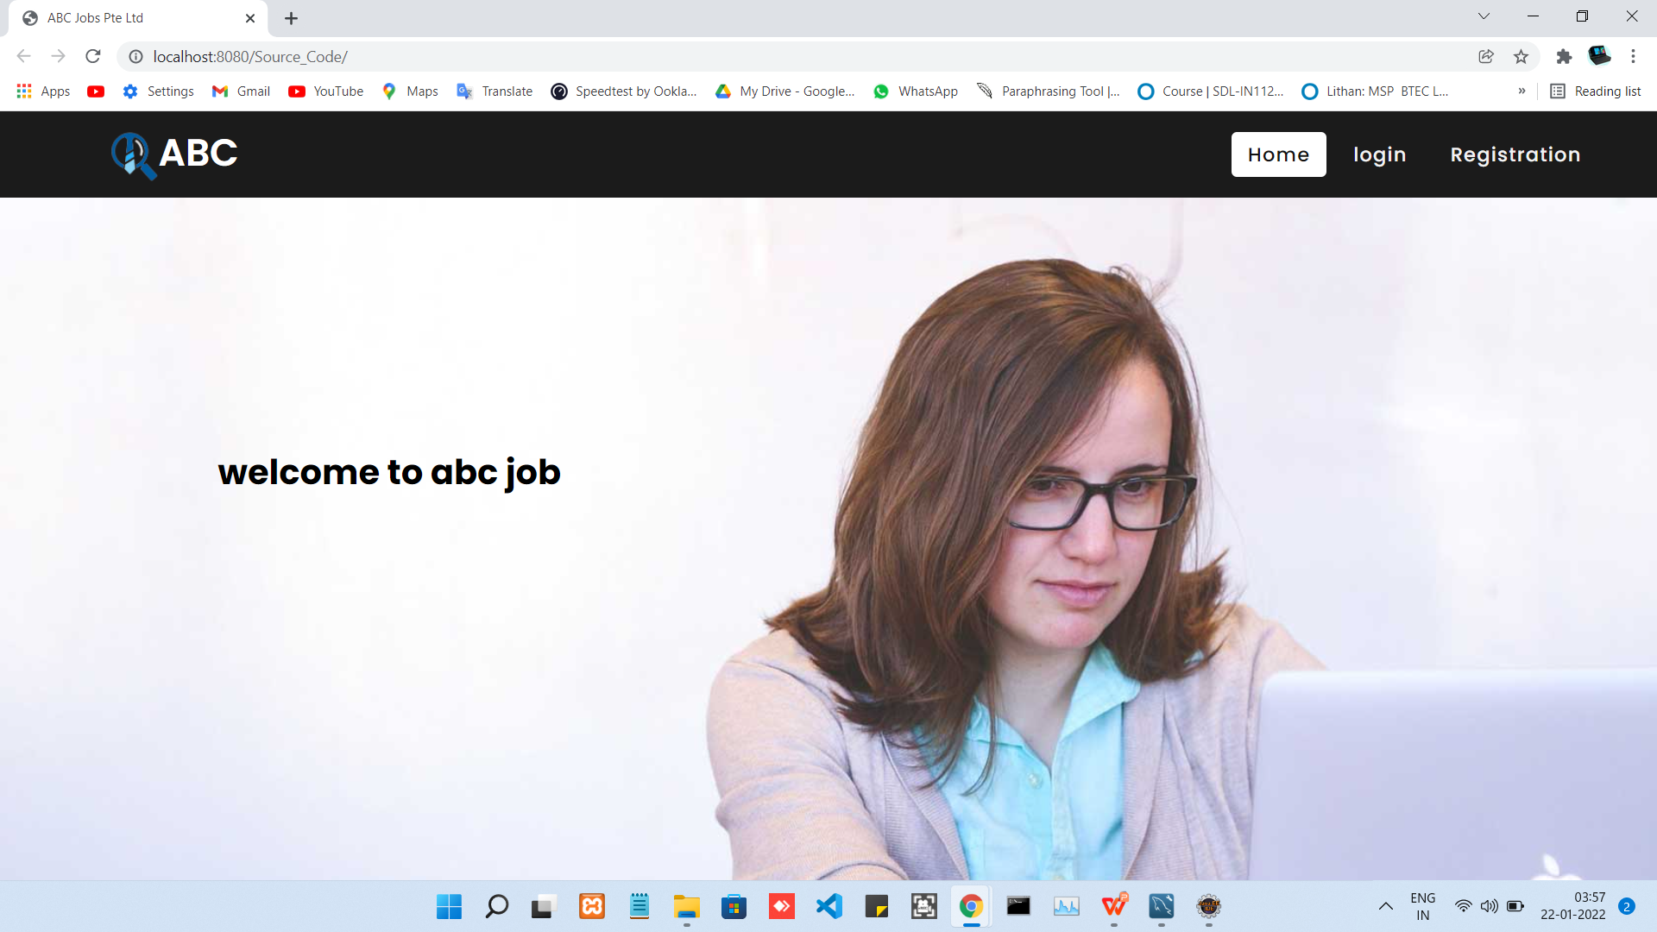Open the WhatsApp bookmark
1657x932 pixels.
click(x=916, y=91)
